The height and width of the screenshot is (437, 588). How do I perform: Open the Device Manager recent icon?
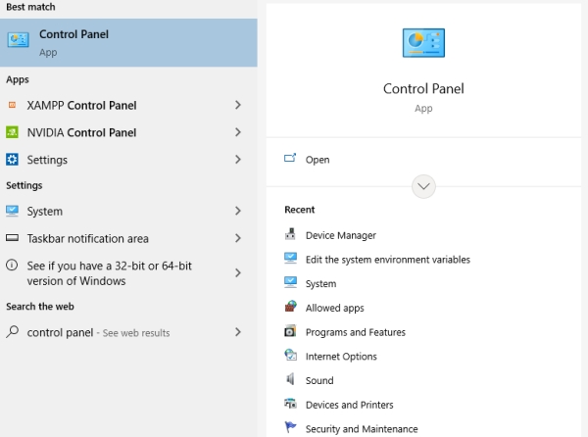(x=290, y=234)
